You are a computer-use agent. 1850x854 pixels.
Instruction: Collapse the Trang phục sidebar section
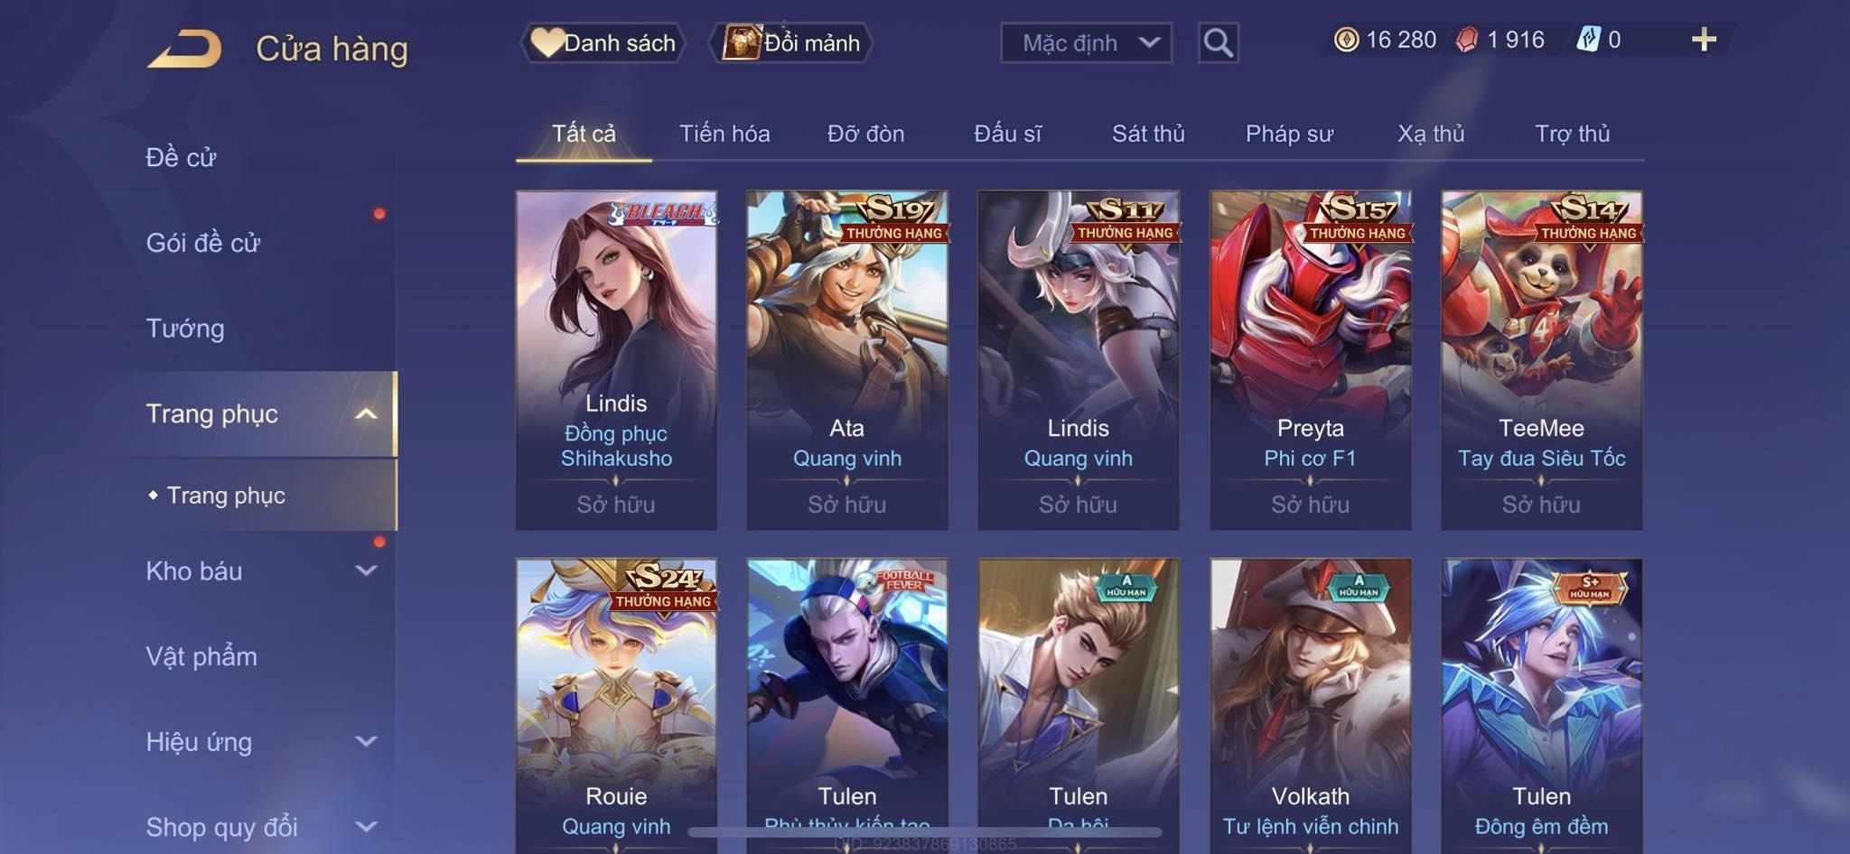tap(366, 413)
